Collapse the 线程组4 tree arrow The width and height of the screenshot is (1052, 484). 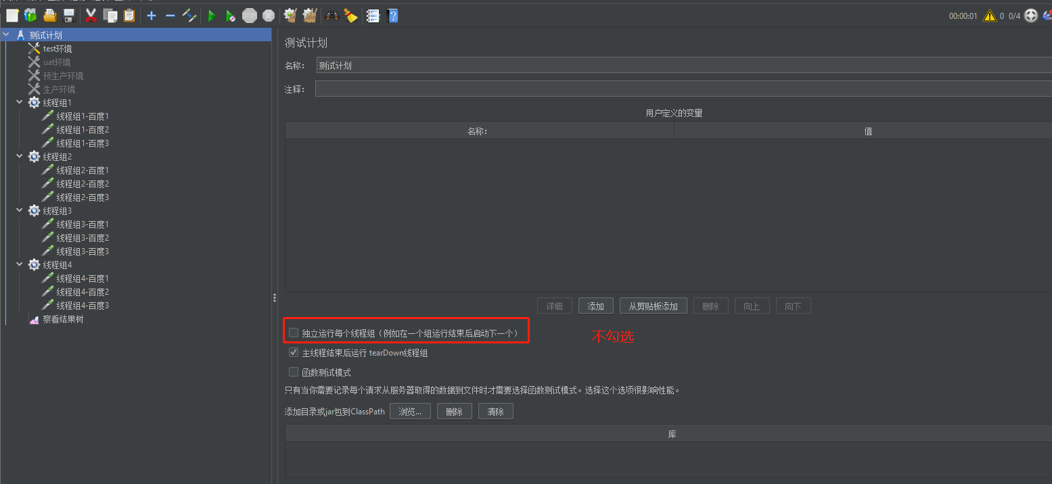pyautogui.click(x=20, y=265)
